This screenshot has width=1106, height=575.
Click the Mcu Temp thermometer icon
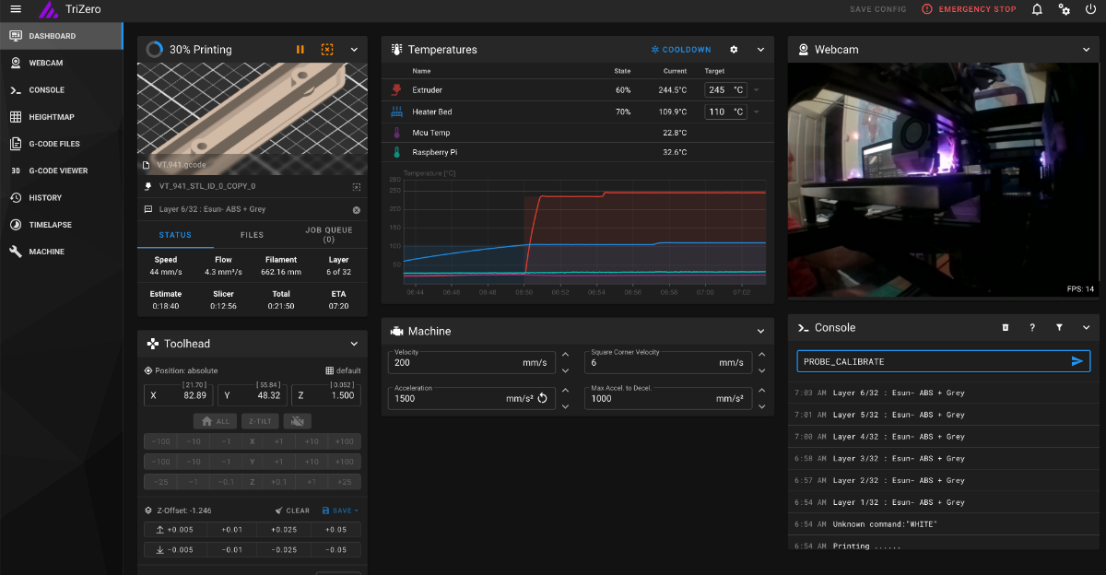click(x=397, y=133)
